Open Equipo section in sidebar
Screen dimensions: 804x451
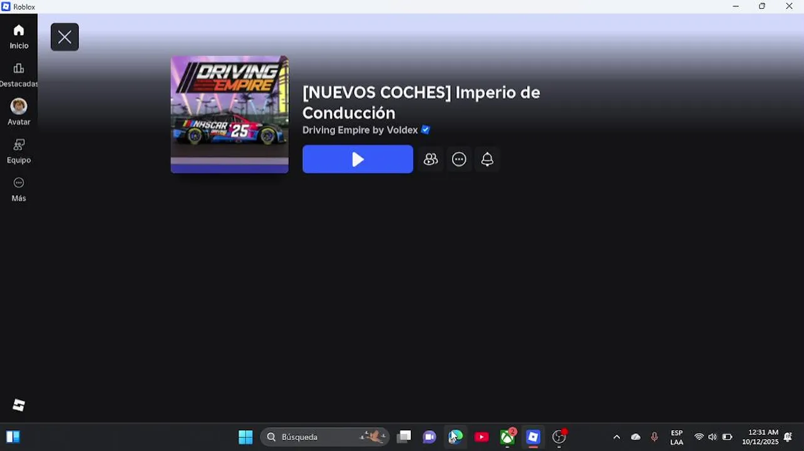19,151
